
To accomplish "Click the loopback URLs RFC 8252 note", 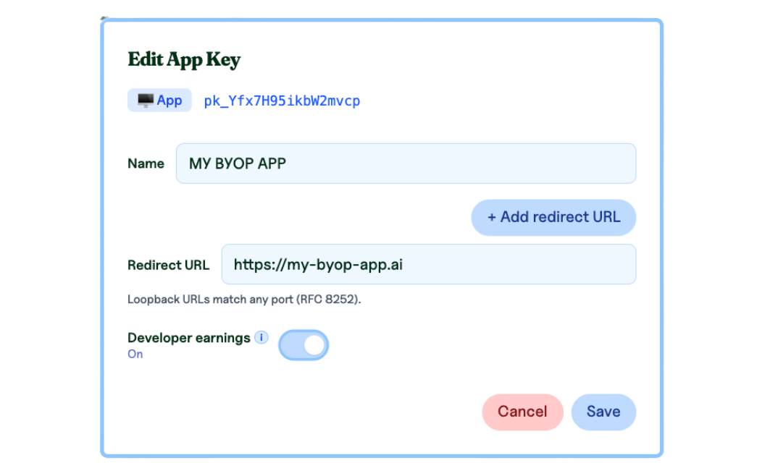I will (x=244, y=299).
